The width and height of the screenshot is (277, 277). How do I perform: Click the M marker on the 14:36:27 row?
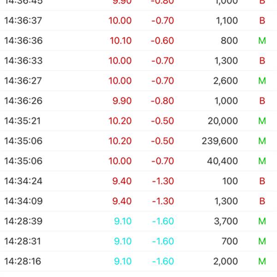point(262,81)
